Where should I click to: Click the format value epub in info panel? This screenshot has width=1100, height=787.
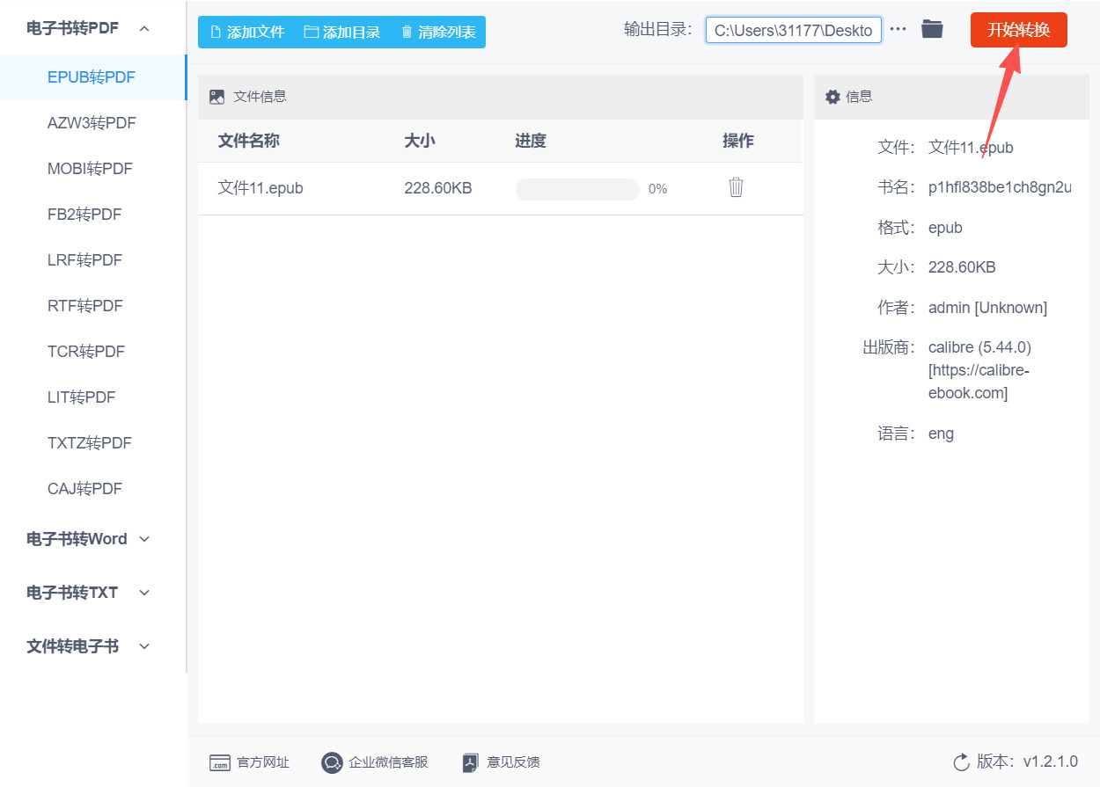point(945,229)
